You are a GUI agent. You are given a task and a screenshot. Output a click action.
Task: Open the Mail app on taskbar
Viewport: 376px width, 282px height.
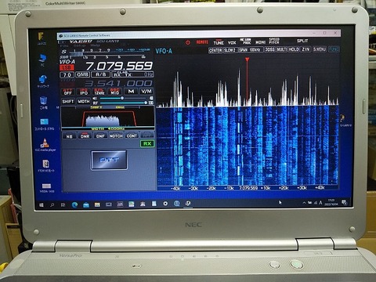[86, 205]
